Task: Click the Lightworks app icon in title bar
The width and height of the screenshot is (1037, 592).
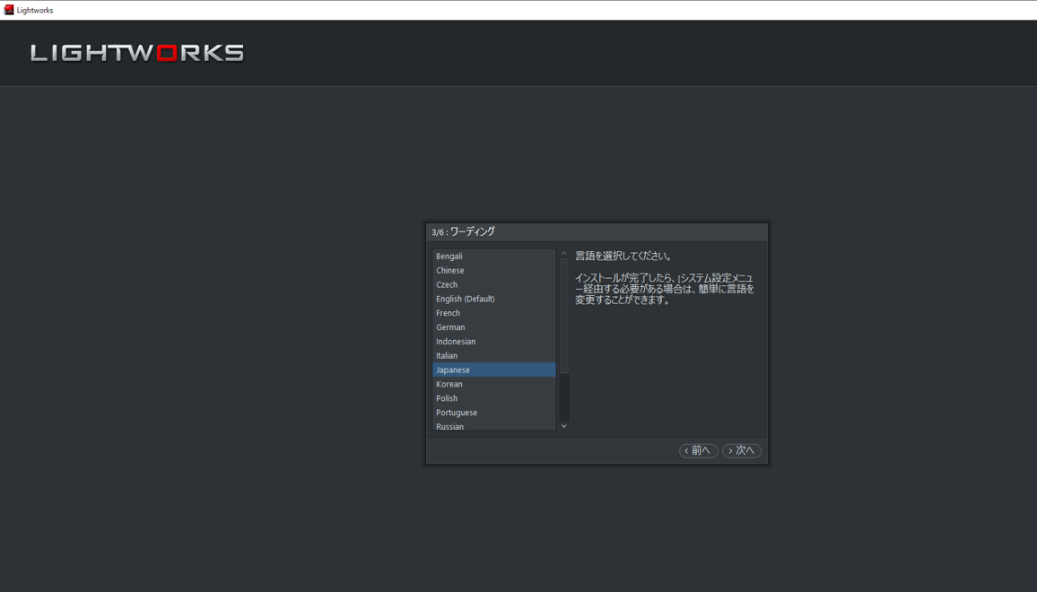Action: coord(9,10)
